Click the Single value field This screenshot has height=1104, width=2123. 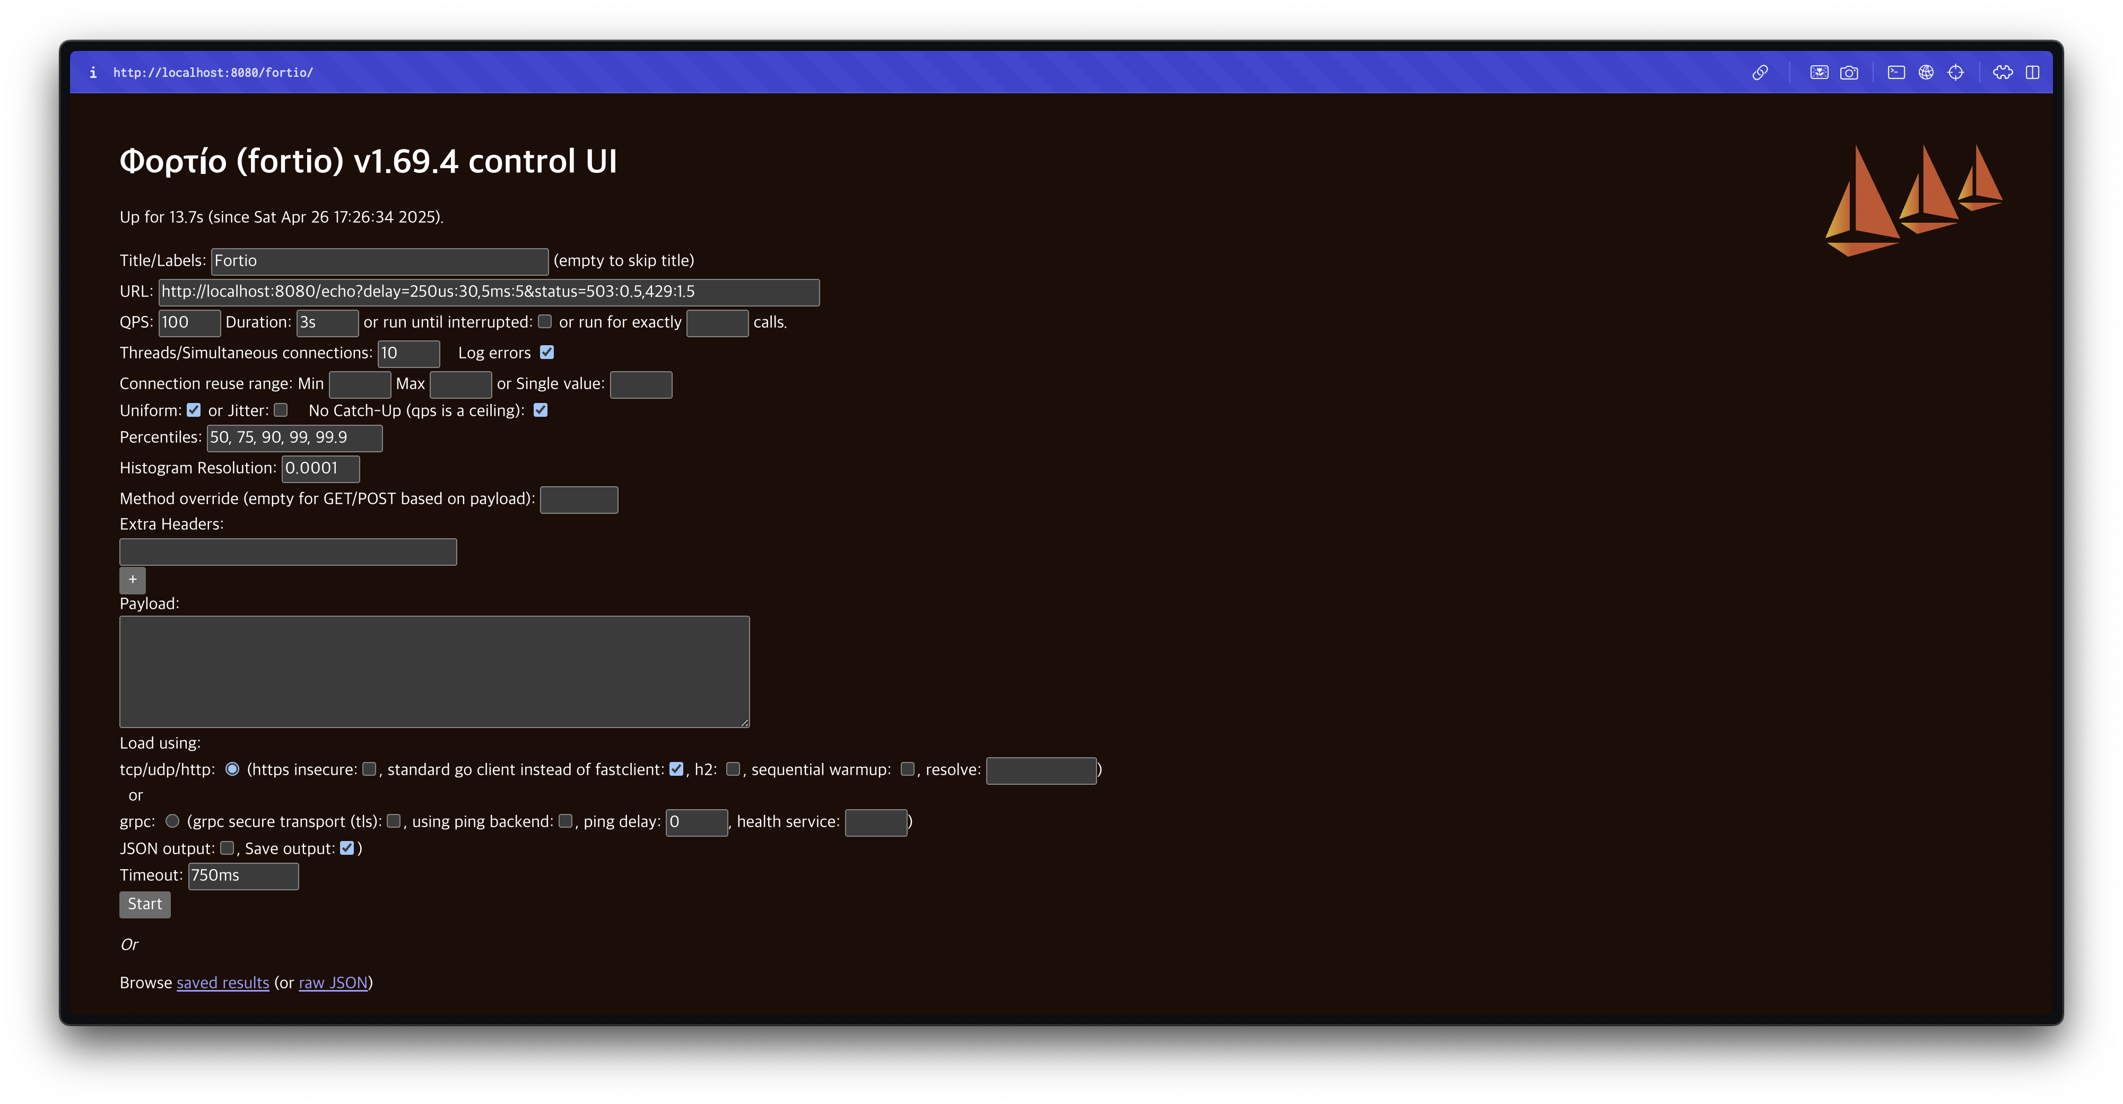(x=641, y=385)
